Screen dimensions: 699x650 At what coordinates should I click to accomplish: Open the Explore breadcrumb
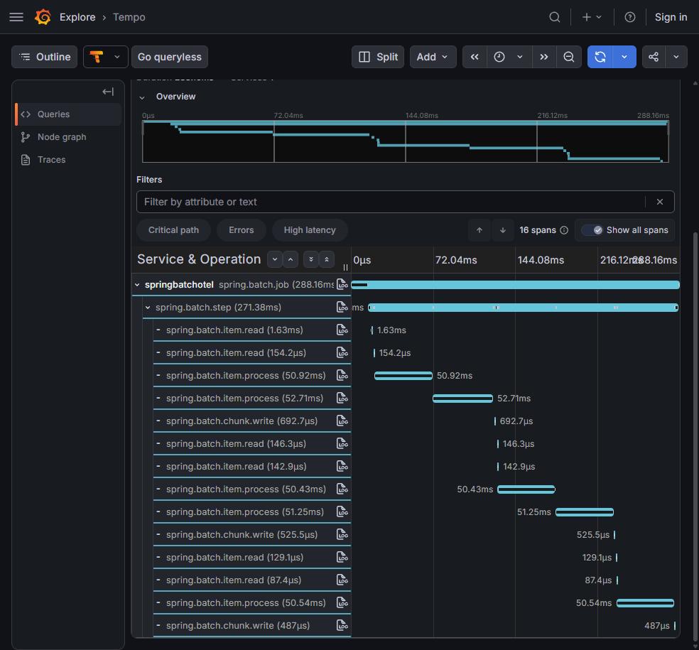tap(77, 17)
